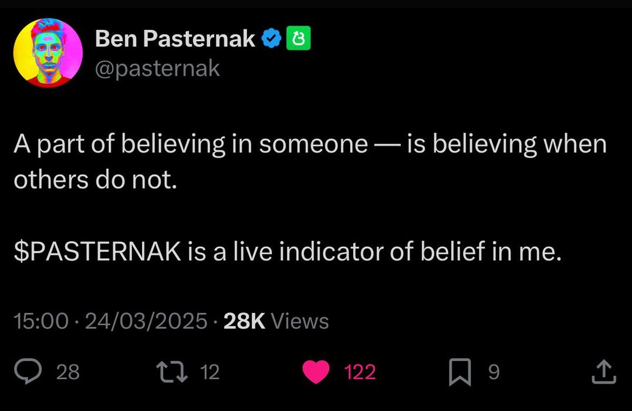The height and width of the screenshot is (411, 632).
Task: Click the "live indicator of belief" sentence
Action: pyautogui.click(x=288, y=251)
